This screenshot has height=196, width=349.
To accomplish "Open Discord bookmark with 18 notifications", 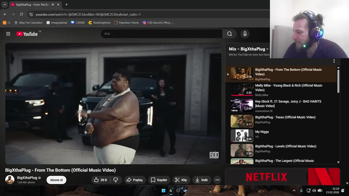I will point(158,23).
